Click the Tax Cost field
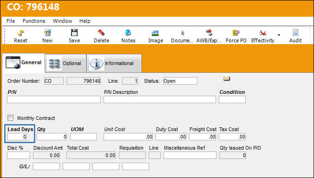Viewport: 314px width, 178px height. pyautogui.click(x=232, y=137)
